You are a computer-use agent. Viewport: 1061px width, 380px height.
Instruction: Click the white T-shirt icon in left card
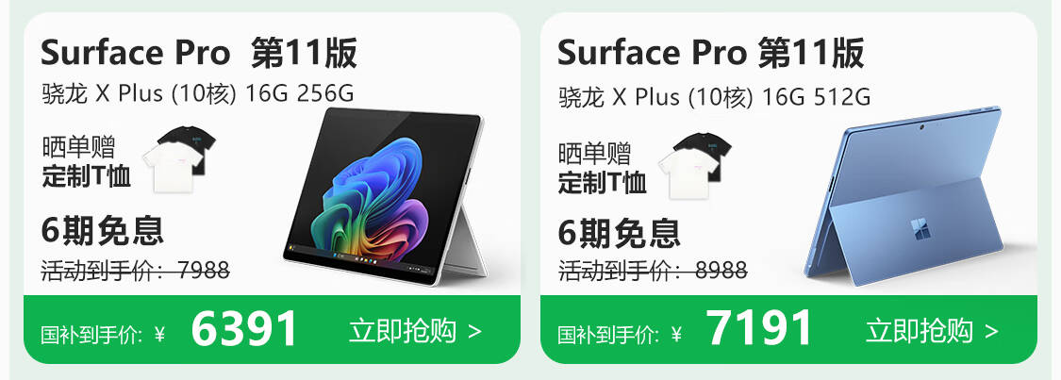(172, 168)
